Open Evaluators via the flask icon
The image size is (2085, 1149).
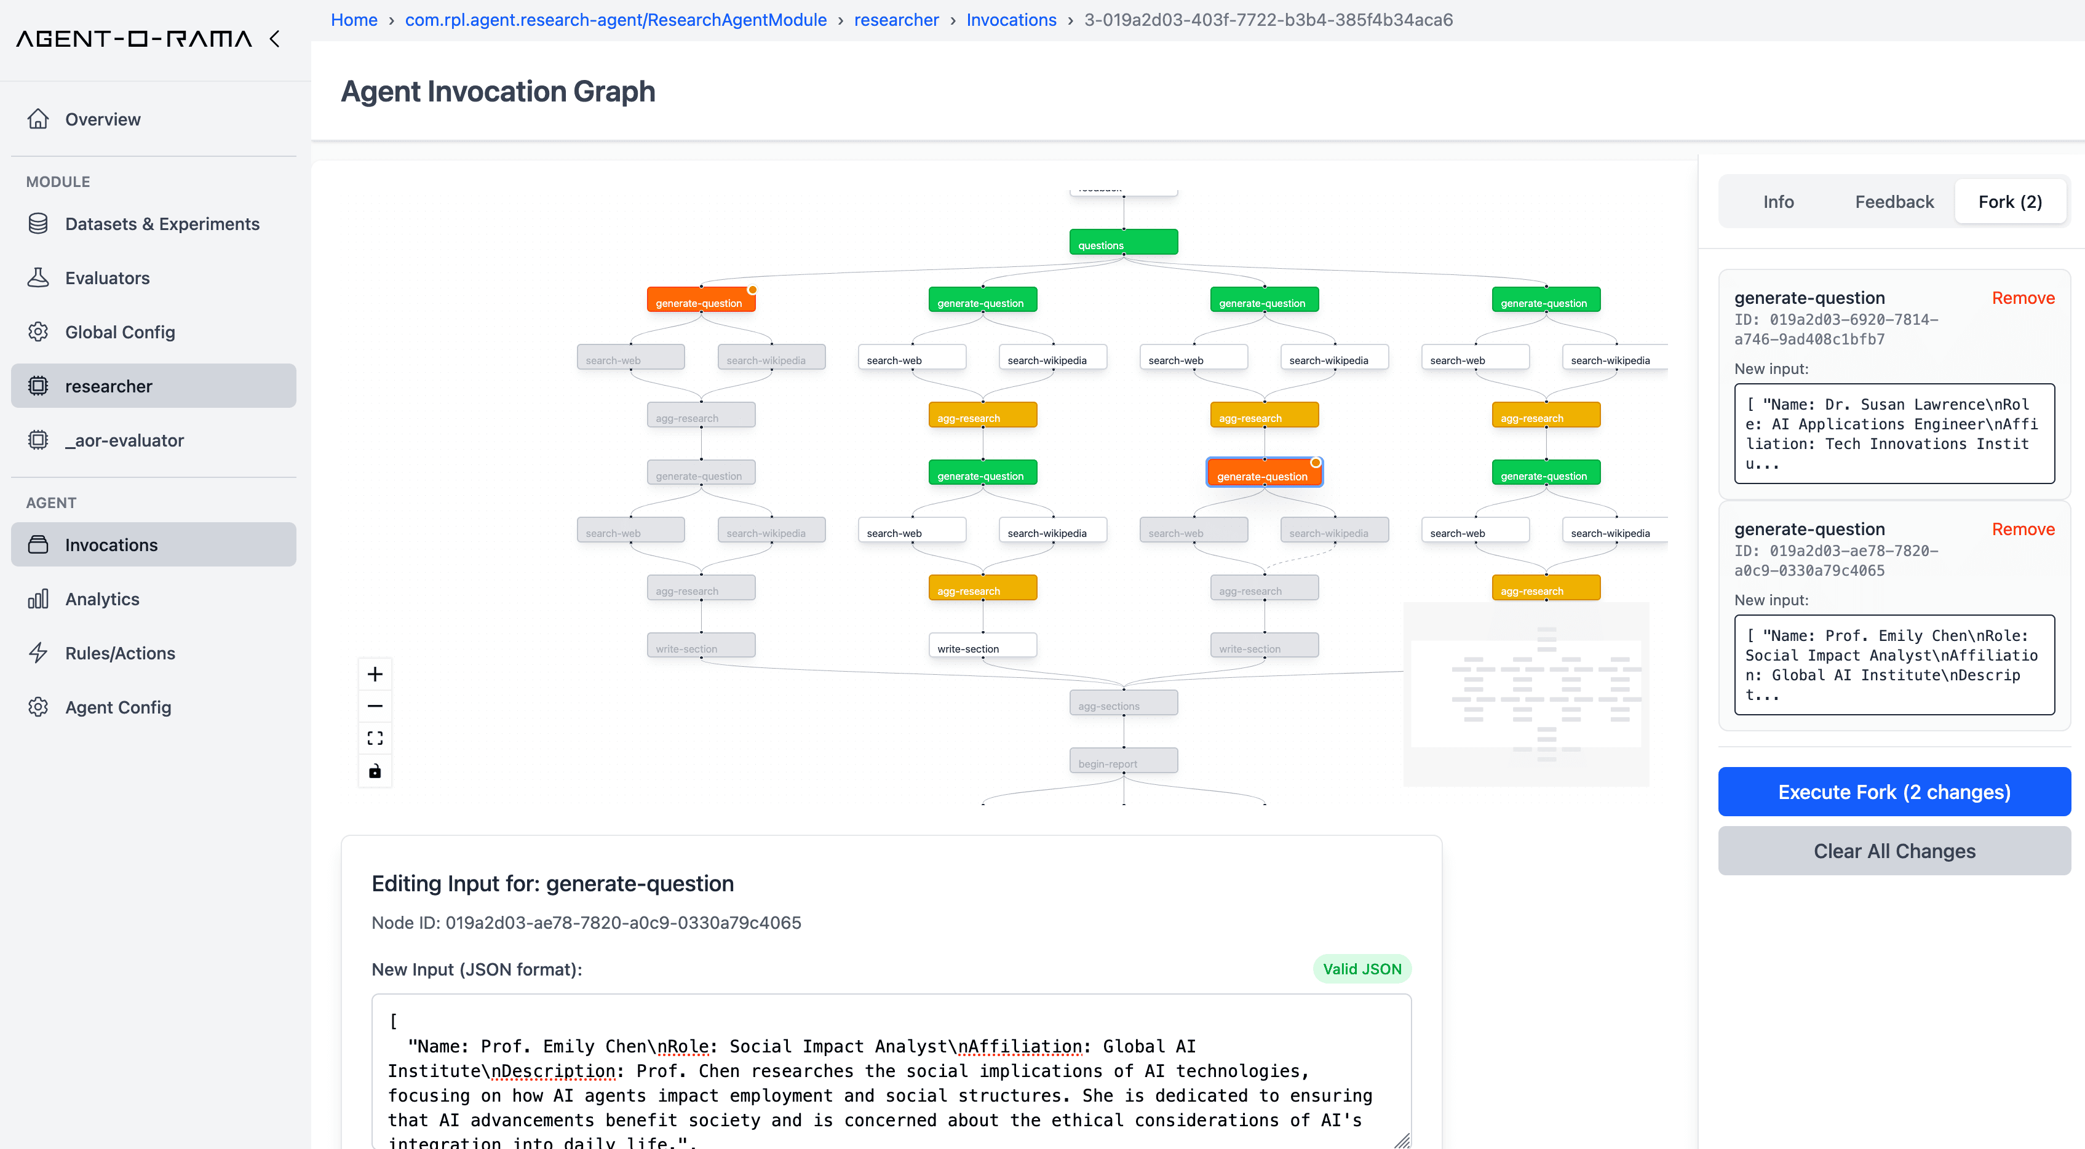pyautogui.click(x=39, y=278)
